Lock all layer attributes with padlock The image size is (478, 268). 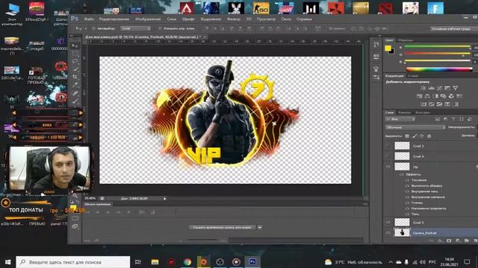coord(429,135)
